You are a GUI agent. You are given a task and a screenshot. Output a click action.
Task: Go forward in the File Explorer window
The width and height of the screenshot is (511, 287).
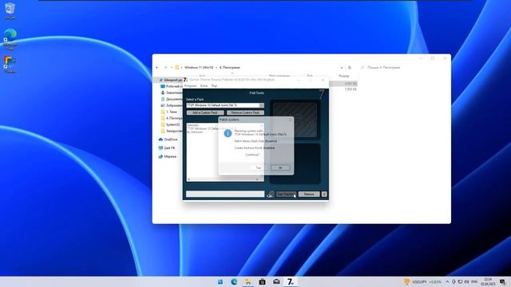(165, 67)
